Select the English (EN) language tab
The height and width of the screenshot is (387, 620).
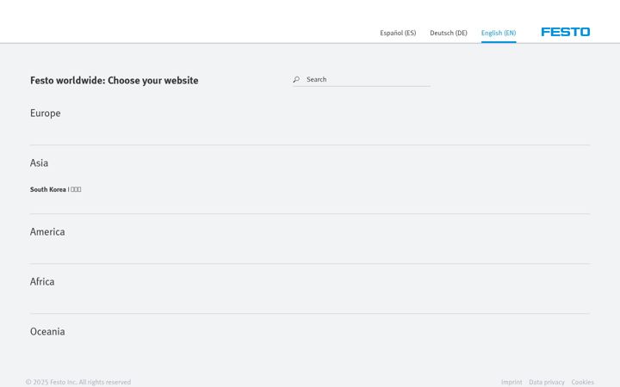[499, 33]
